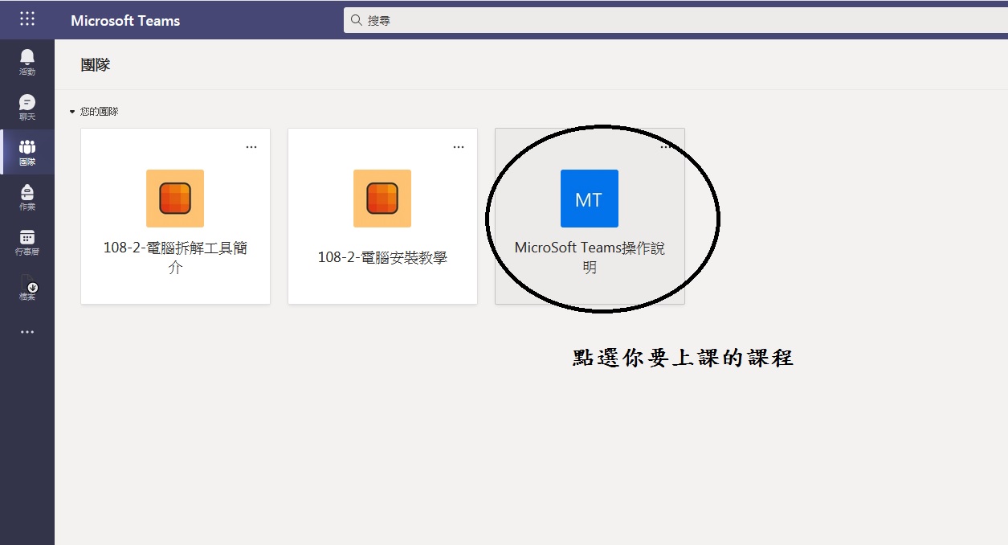Viewport: 1008px width, 545px height.
Task: Click the blue MT team avatar
Action: (x=590, y=199)
